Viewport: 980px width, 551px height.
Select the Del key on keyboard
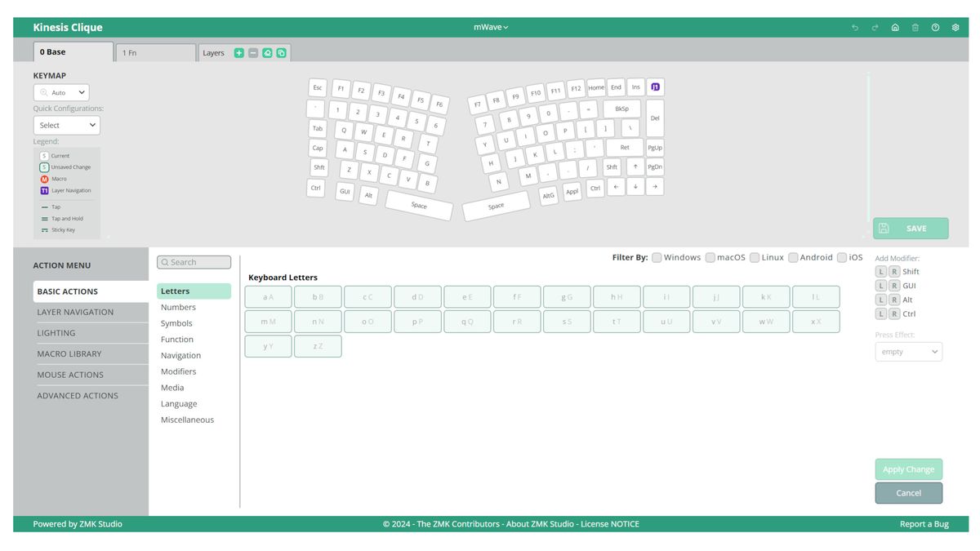click(655, 118)
